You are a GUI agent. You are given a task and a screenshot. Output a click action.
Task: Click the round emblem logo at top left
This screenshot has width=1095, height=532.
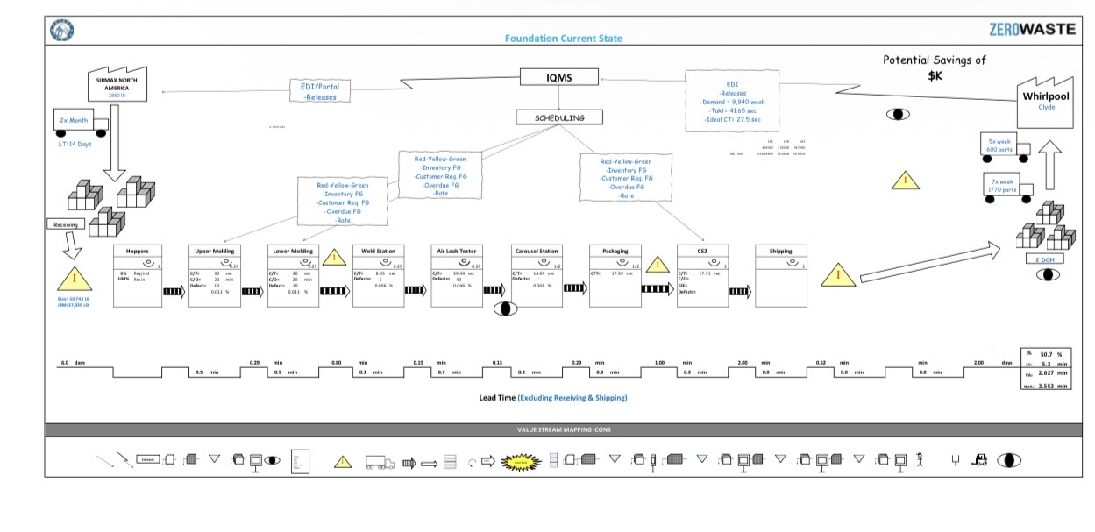(x=61, y=30)
